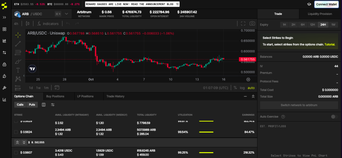Select the trend line drawing tool
Viewport: 342px width, 158px height.
18,44
